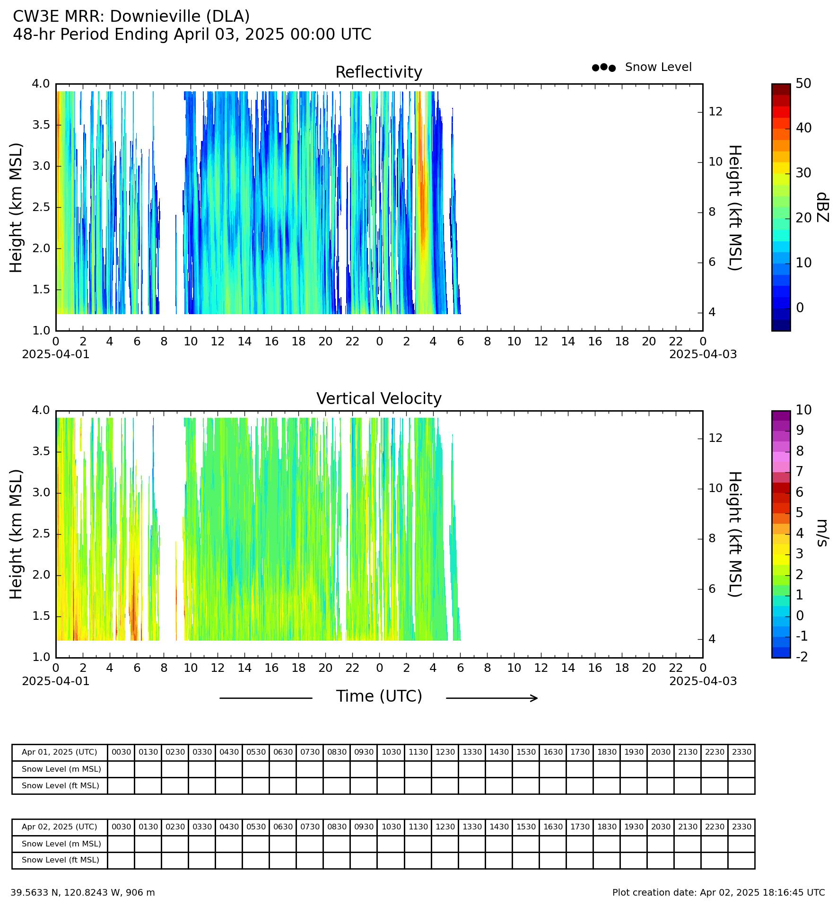Click 'Snow Level (m MSL)' row in Apr 01 table
The image size is (837, 907).
(384, 769)
